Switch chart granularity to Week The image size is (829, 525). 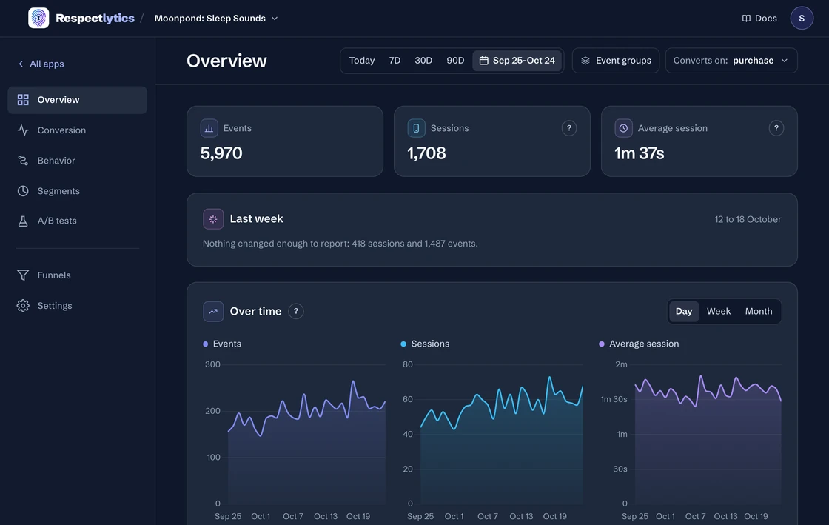pyautogui.click(x=719, y=312)
